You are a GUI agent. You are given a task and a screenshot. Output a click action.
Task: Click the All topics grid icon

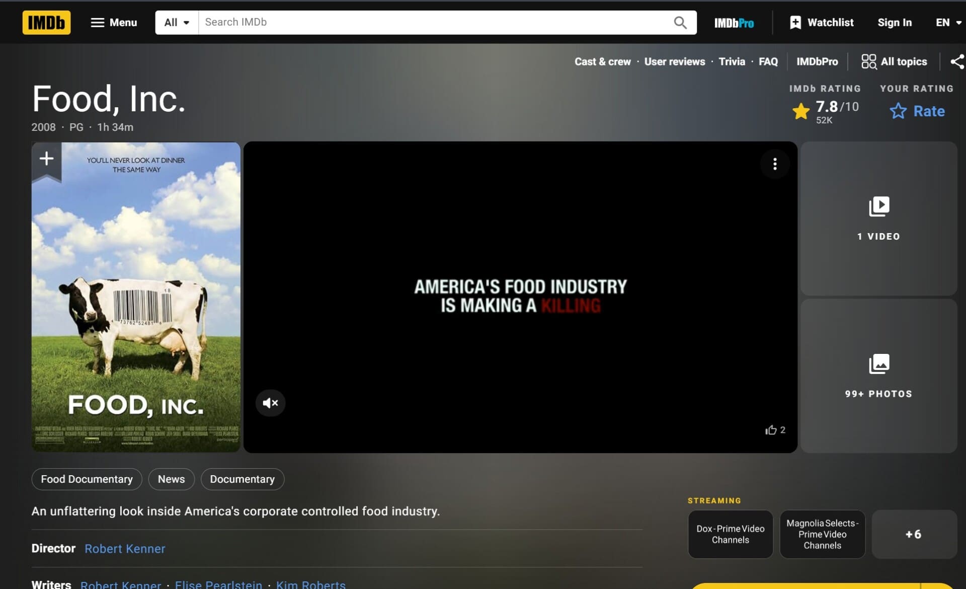tap(868, 61)
